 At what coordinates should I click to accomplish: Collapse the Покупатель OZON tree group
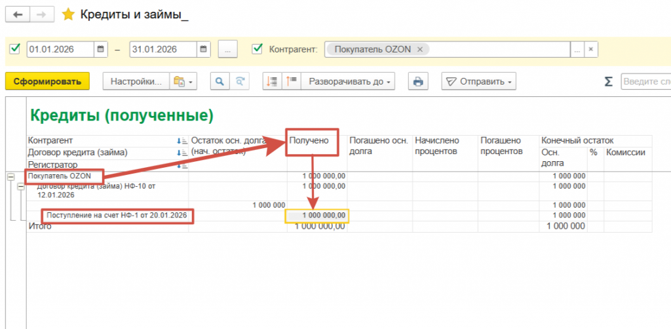[11, 176]
